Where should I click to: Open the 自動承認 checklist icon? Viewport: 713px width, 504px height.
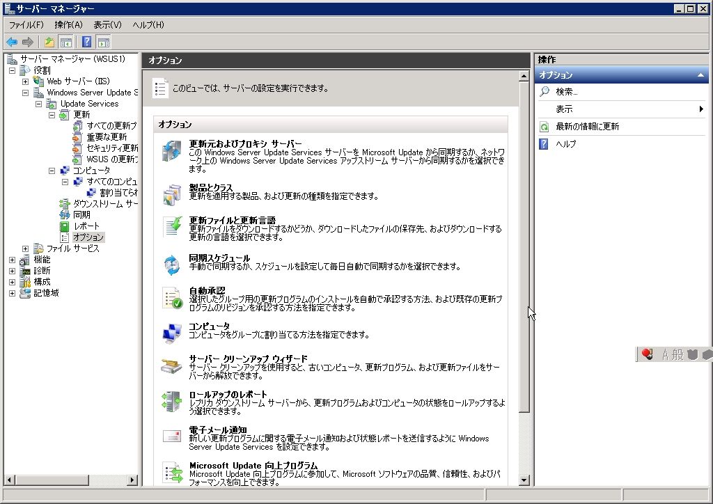[172, 298]
